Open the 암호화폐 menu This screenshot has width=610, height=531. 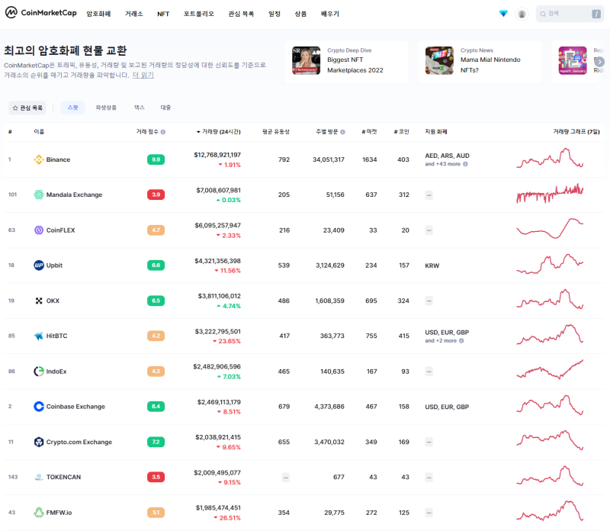[98, 14]
